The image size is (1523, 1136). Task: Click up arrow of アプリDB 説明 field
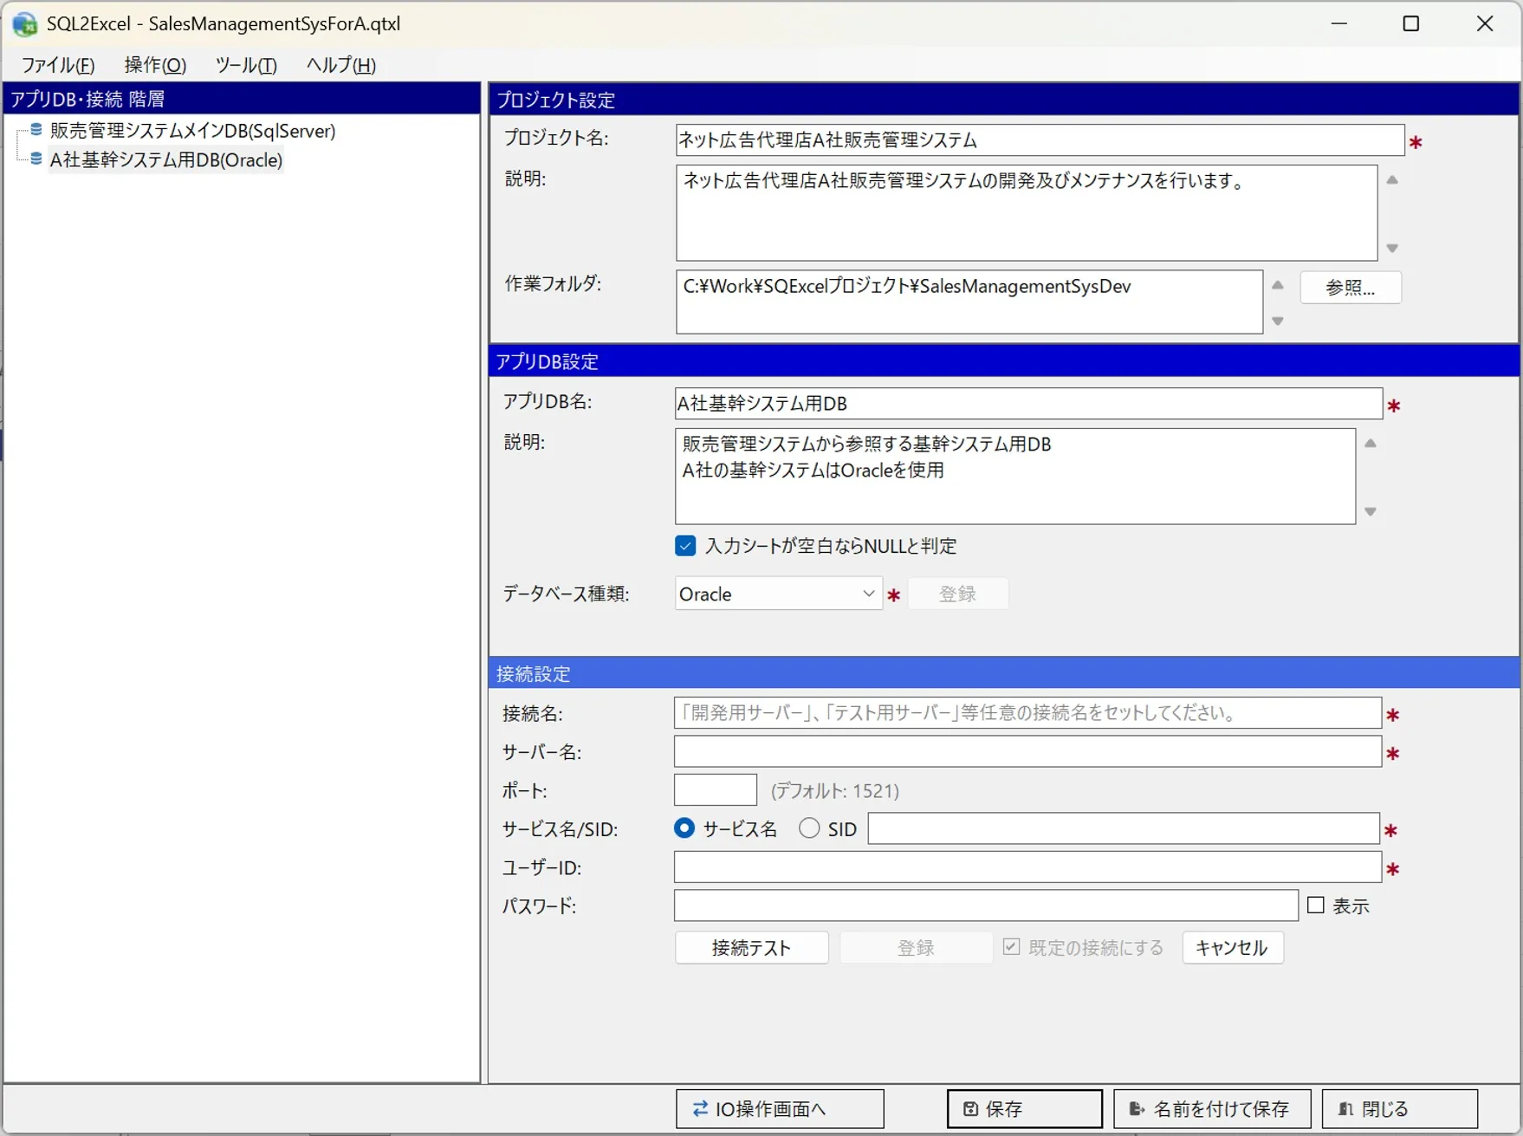(1371, 444)
